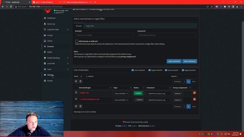Viewport: 244px width, 137px height.
Task: Go to the Groups page
Action: pos(50,35)
